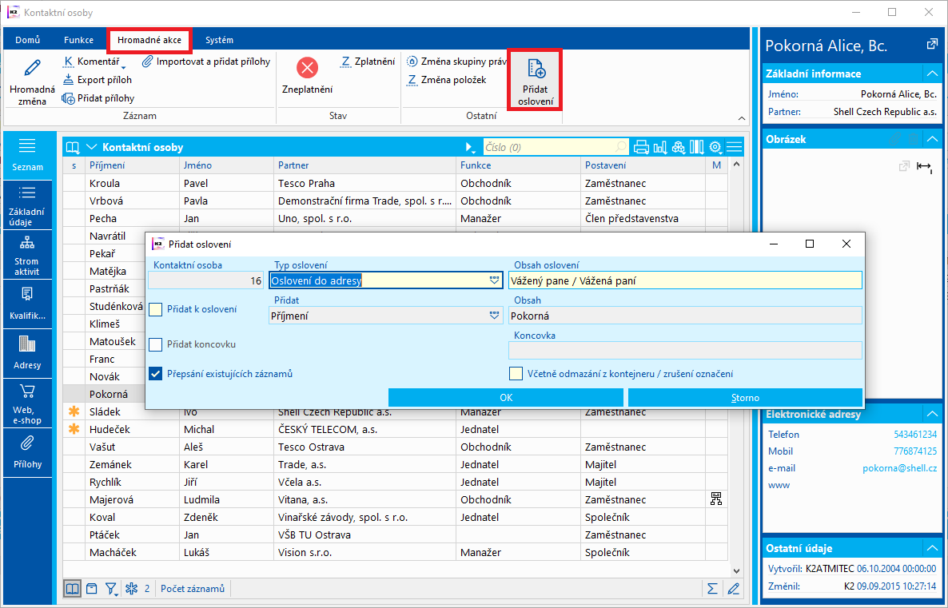Collapse the Základní informace panel

(931, 74)
